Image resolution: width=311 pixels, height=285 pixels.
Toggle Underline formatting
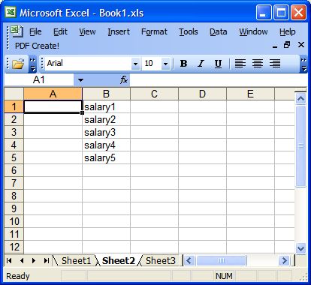pos(218,64)
